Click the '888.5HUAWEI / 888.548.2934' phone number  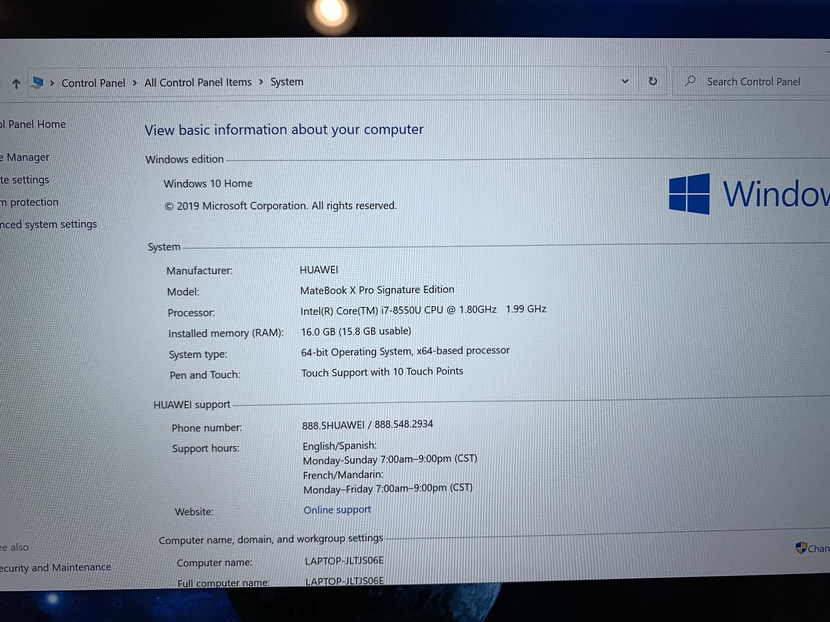[368, 424]
